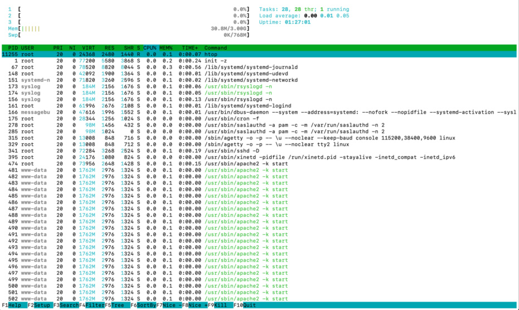Click the PID column header
The width and height of the screenshot is (519, 310).
tap(12, 48)
